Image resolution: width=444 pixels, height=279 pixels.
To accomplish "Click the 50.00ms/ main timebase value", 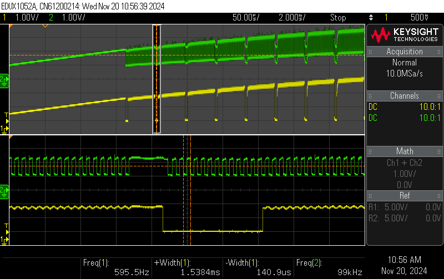I will (x=246, y=18).
